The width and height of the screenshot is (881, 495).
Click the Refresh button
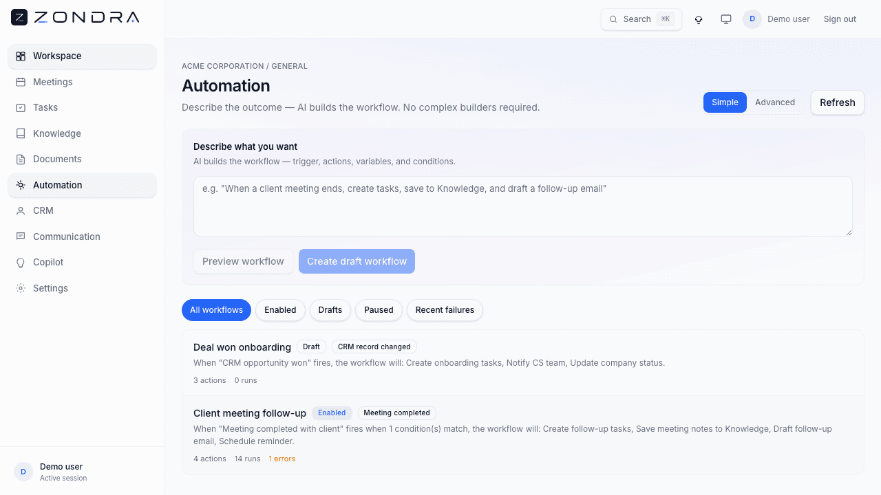838,102
